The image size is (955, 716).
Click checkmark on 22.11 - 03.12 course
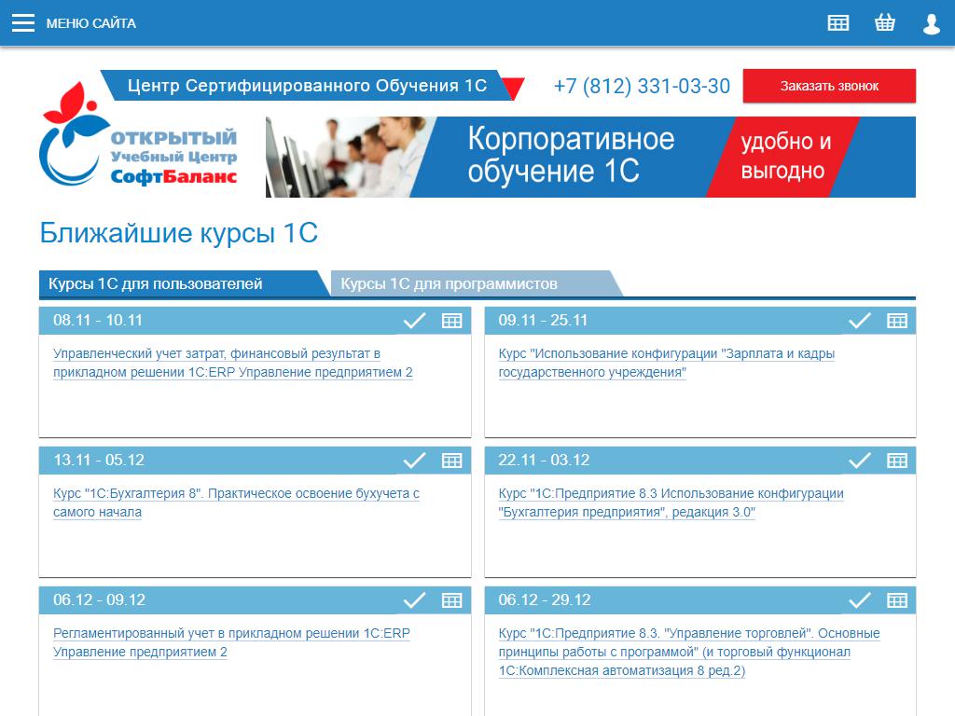(x=859, y=461)
